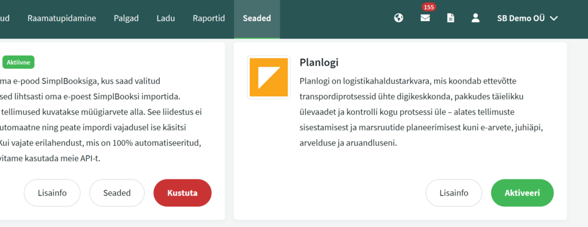Click the green Aktiivne status badge
Image resolution: width=588 pixels, height=227 pixels.
(x=18, y=62)
